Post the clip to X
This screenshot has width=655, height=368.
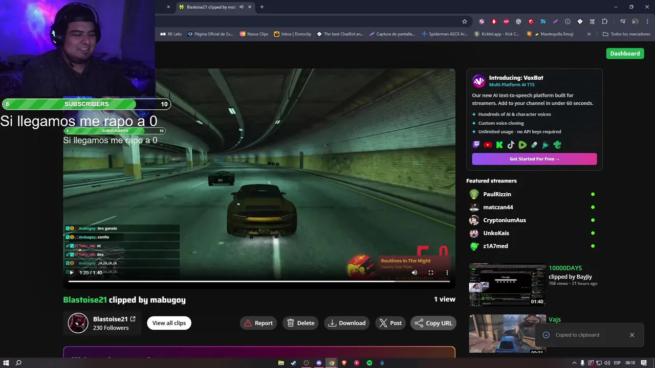pyautogui.click(x=390, y=323)
